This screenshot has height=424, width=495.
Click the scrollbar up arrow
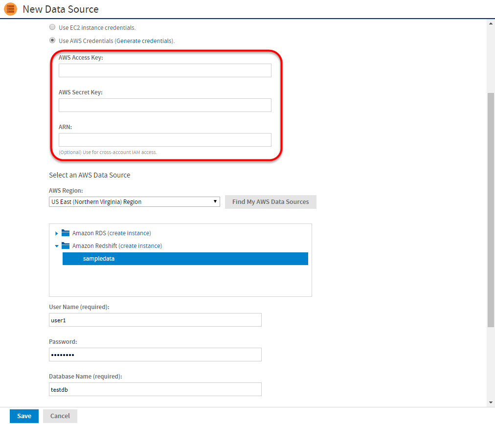coord(491,23)
